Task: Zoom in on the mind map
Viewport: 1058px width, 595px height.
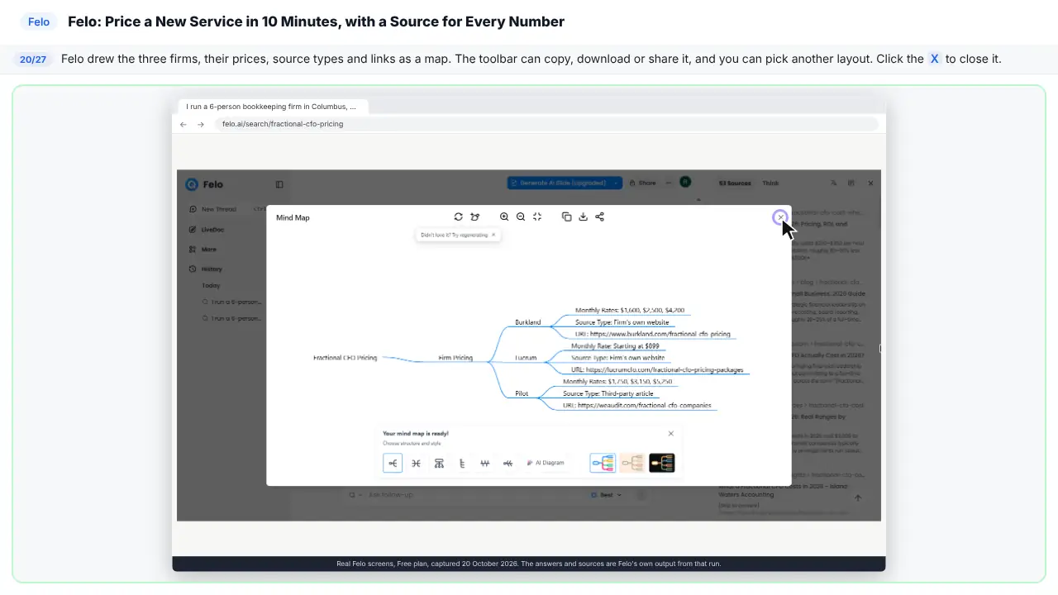Action: click(504, 217)
